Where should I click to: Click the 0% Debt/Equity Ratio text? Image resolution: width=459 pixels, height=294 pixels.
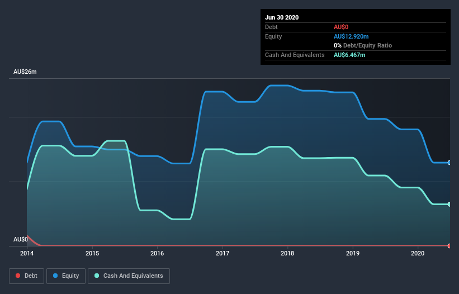click(363, 45)
